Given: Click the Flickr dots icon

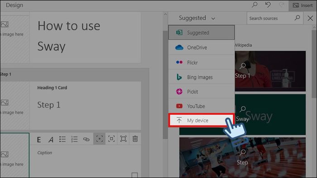Looking at the screenshot, I should pyautogui.click(x=179, y=62).
